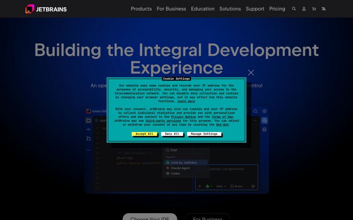Image resolution: width=353 pixels, height=220 pixels.
Task: Open the Terms of Use link
Action: tap(222, 117)
